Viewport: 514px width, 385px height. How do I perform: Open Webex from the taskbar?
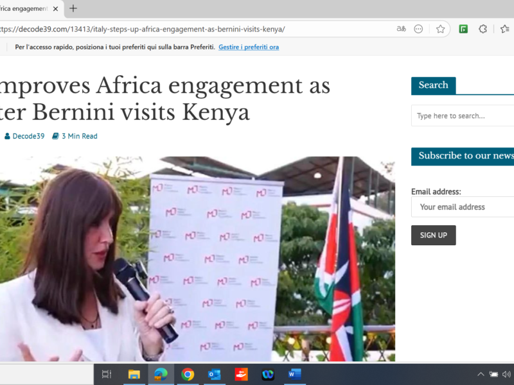click(x=267, y=374)
